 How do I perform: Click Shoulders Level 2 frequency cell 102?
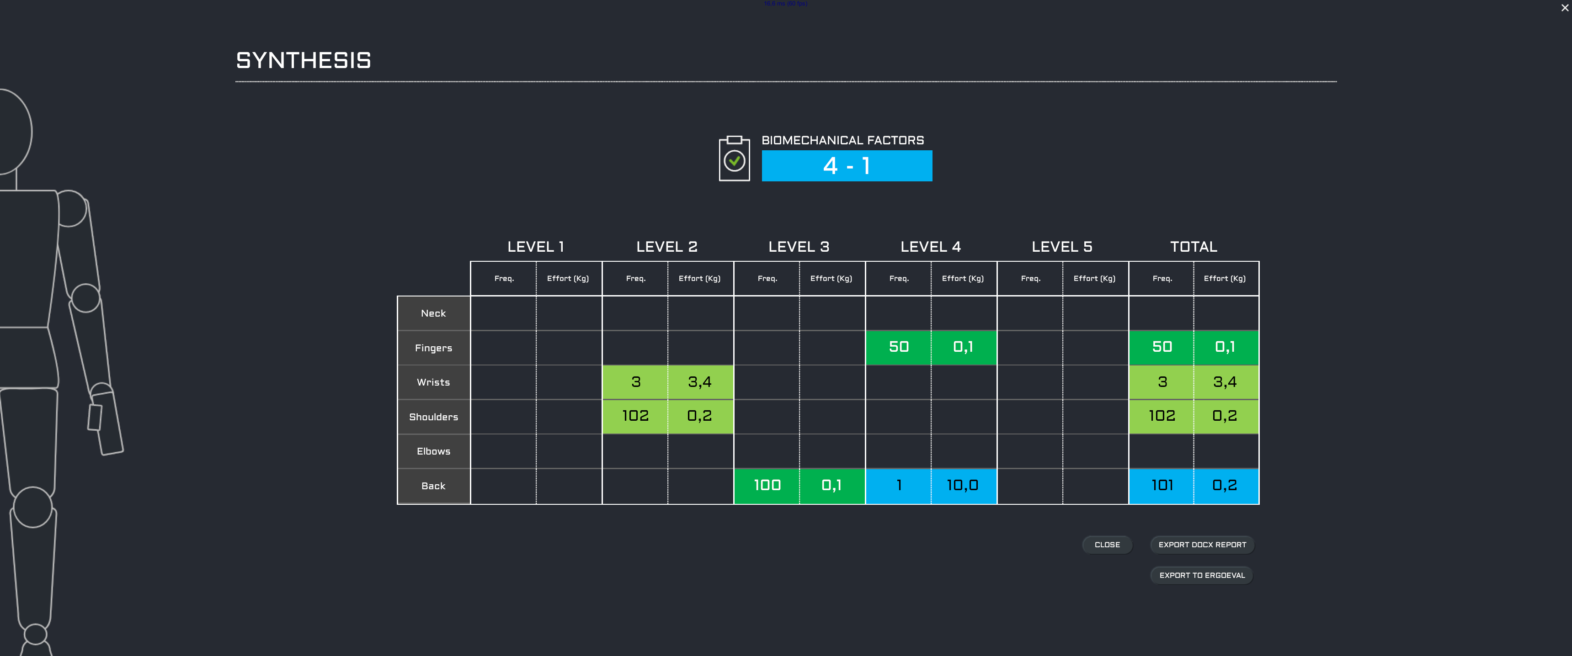click(634, 417)
